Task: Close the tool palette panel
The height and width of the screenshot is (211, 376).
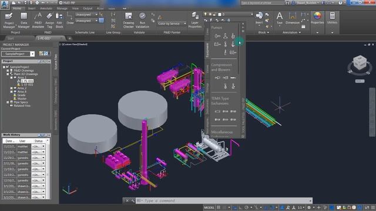Action: [x=243, y=23]
